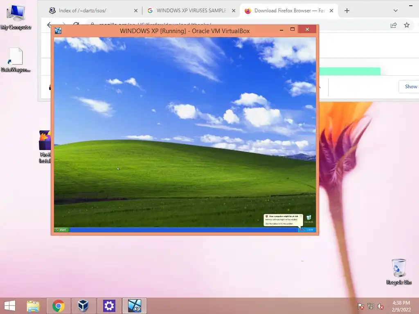The height and width of the screenshot is (314, 419).
Task: Open the Recycle Bin inside the XP VM
Action: (309, 219)
